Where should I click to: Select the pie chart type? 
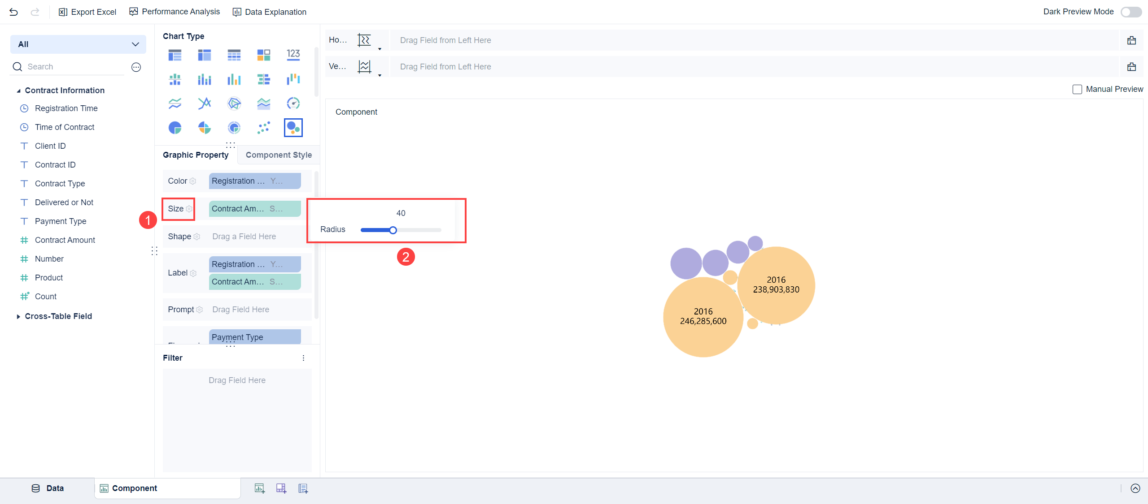point(175,127)
